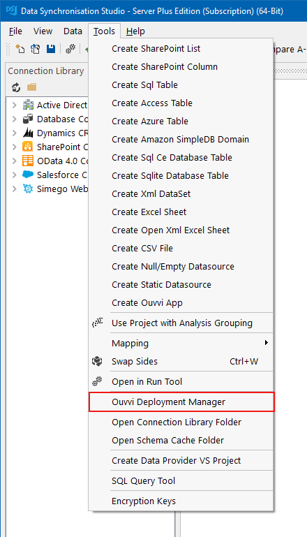Choose Create Excel Sheet
This screenshot has height=537, width=307.
pos(181,212)
